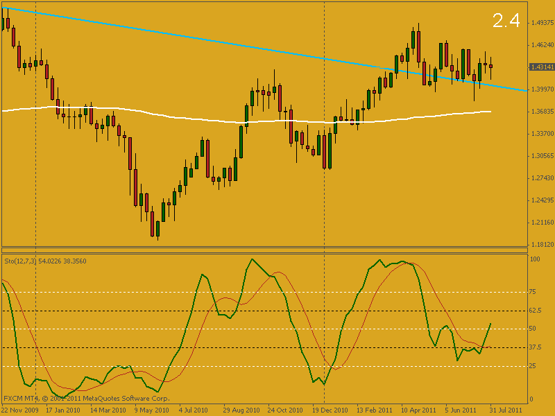
Task: Select the blue descending trendline
Action: 208,40
